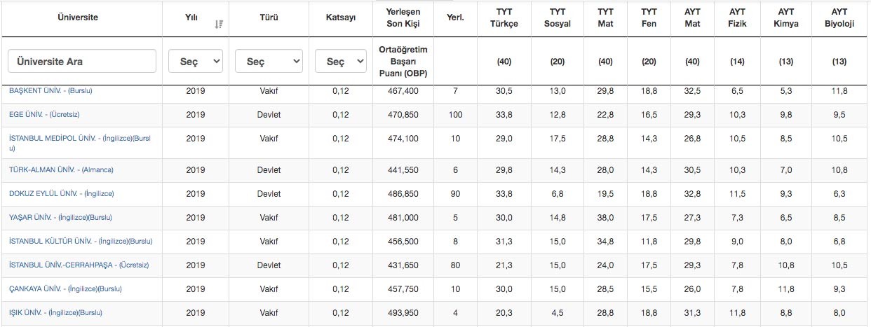Open the Katsayı filter dropdown
Viewport: 871px width, 327px height.
coord(340,62)
